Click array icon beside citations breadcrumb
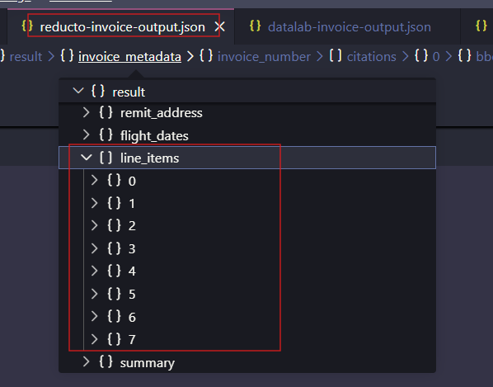The height and width of the screenshot is (387, 493). (336, 55)
